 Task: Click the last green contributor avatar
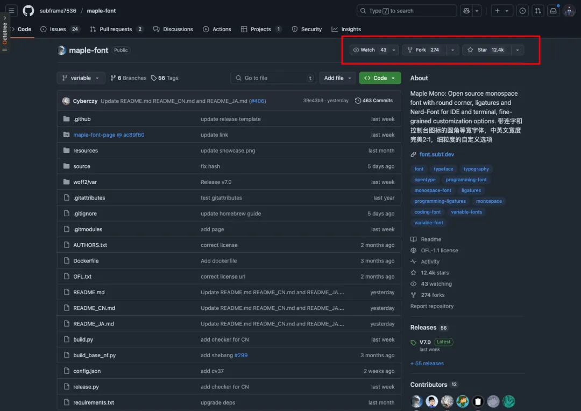coord(508,401)
